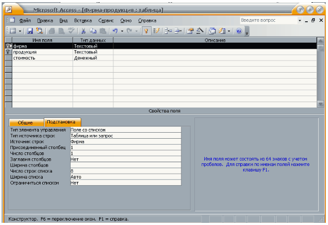
Task: Select the row selector of продукция field
Action: (8, 52)
